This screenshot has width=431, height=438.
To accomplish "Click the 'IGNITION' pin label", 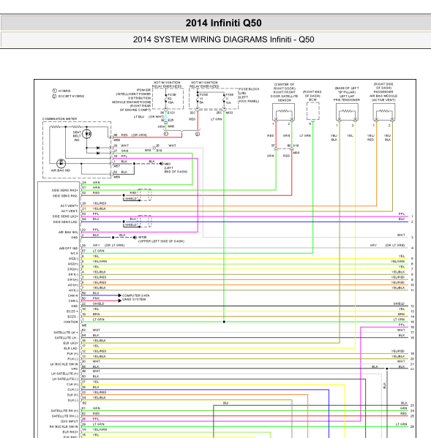I will [x=71, y=322].
